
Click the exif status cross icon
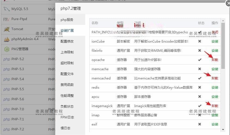[x=200, y=124]
